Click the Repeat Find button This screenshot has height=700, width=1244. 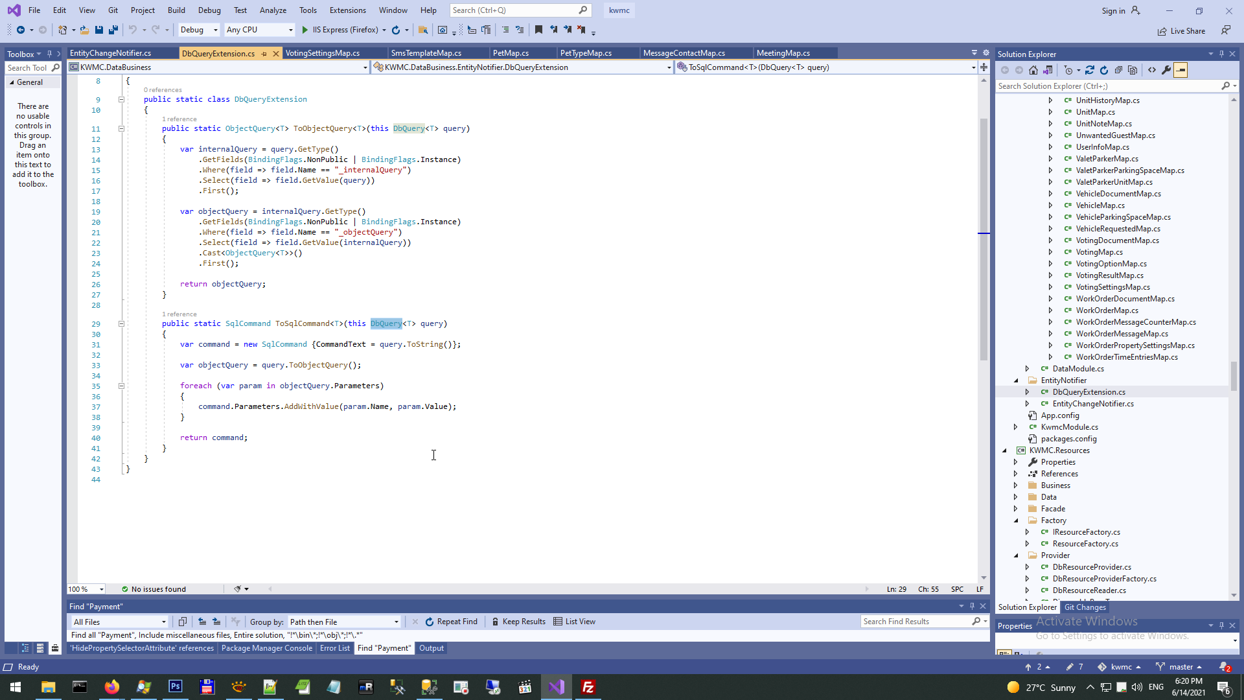(x=451, y=622)
